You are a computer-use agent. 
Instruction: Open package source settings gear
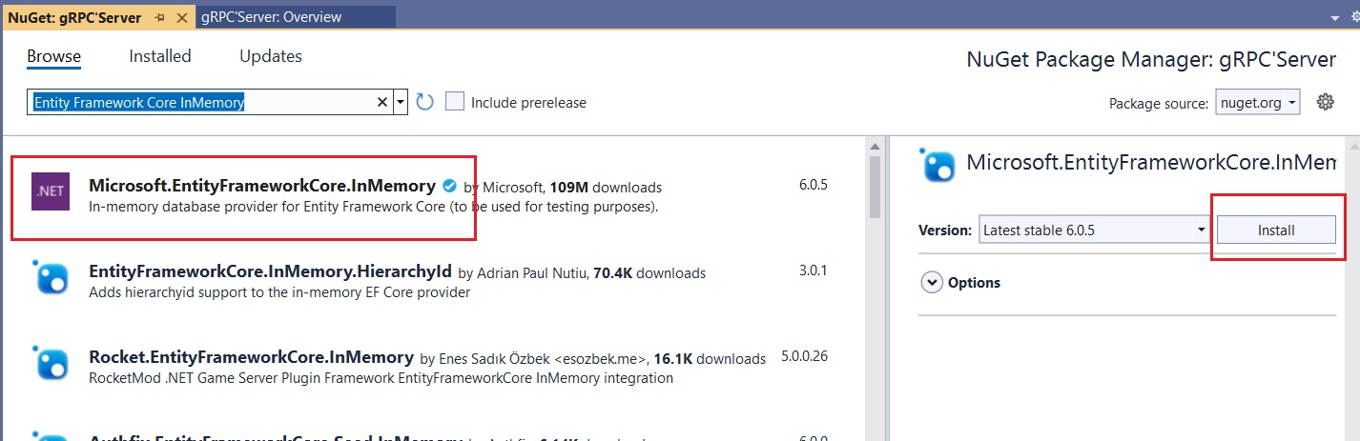(1325, 102)
